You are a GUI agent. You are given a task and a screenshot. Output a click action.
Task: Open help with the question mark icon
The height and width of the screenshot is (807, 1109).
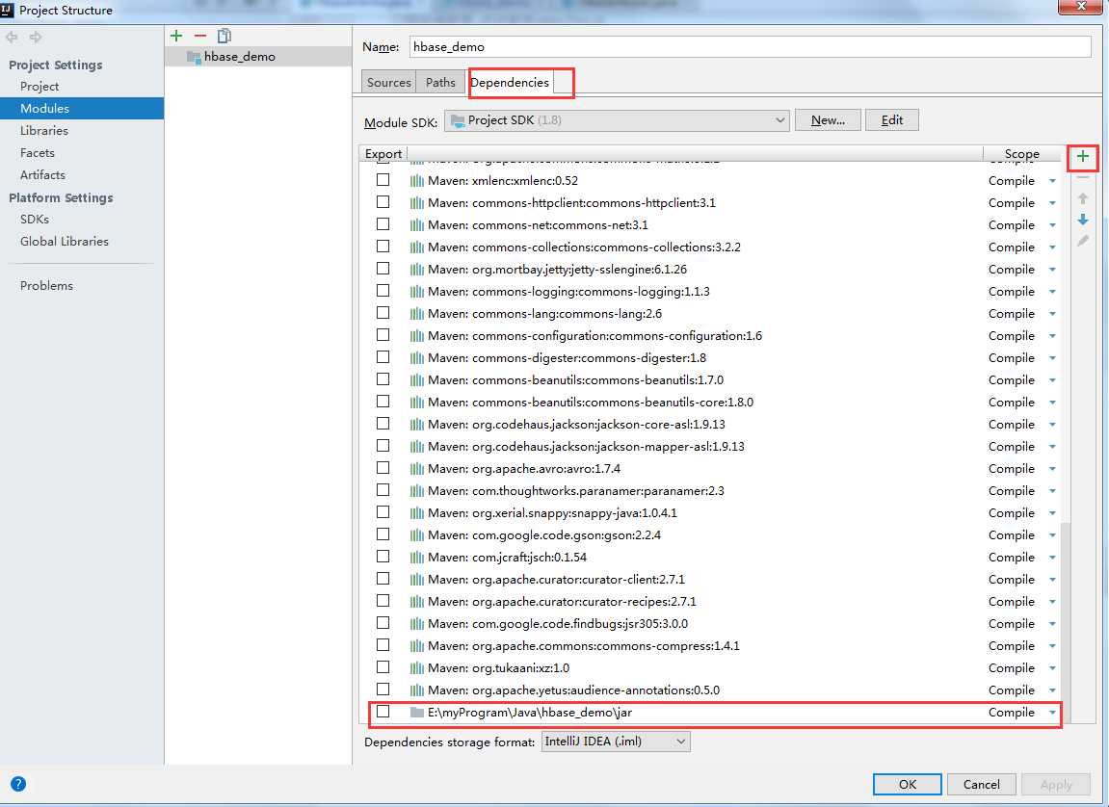pos(18,784)
